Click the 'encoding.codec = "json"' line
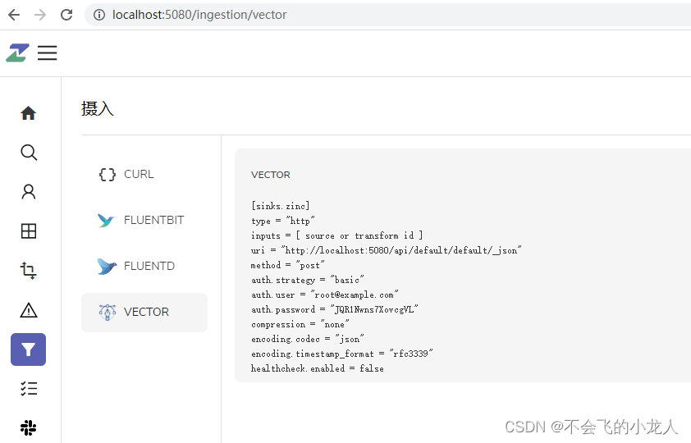Screen dimensions: 691x443 pyautogui.click(x=308, y=339)
